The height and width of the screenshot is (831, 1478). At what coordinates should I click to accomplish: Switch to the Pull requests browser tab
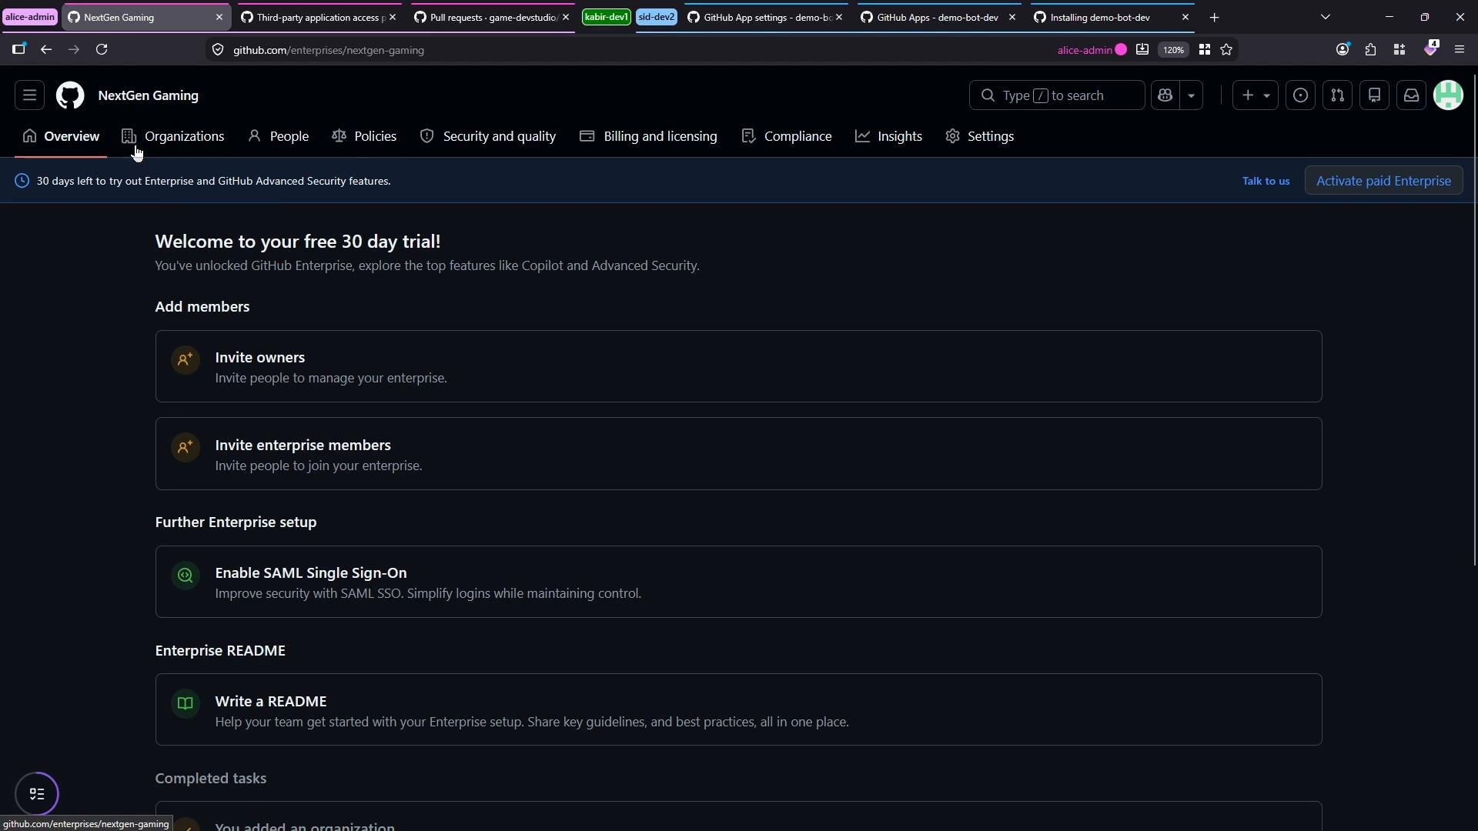[491, 17]
